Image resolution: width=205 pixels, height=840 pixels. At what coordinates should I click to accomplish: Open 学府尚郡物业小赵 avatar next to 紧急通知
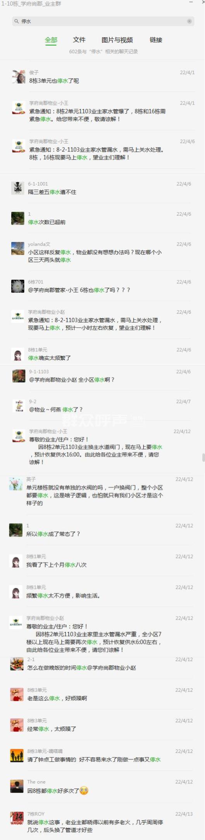17,316
